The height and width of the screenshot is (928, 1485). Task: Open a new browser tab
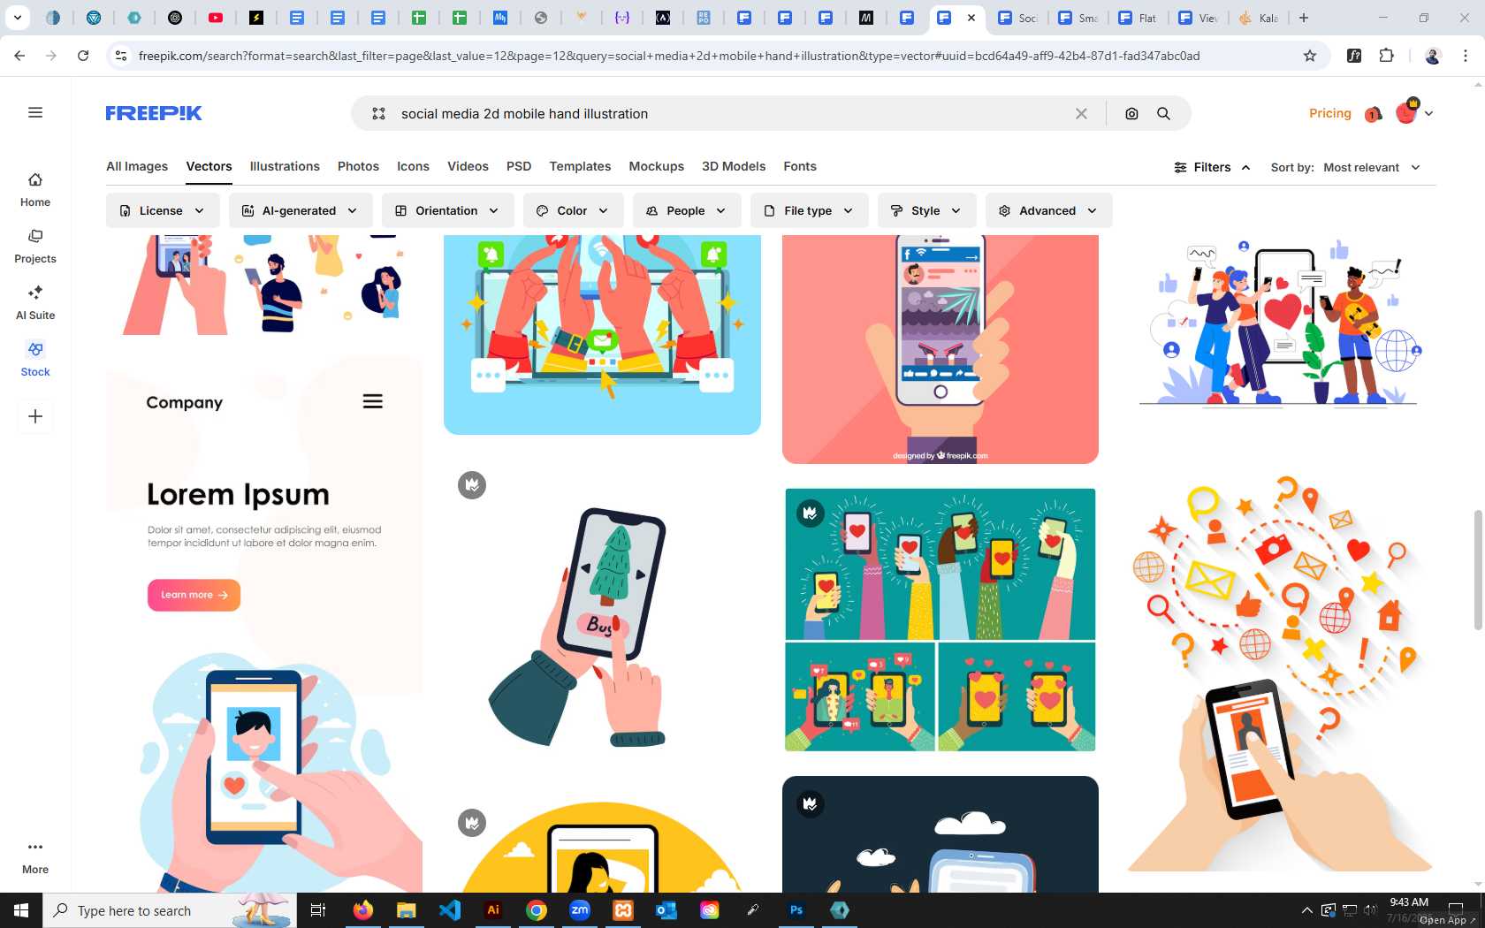point(1304,18)
